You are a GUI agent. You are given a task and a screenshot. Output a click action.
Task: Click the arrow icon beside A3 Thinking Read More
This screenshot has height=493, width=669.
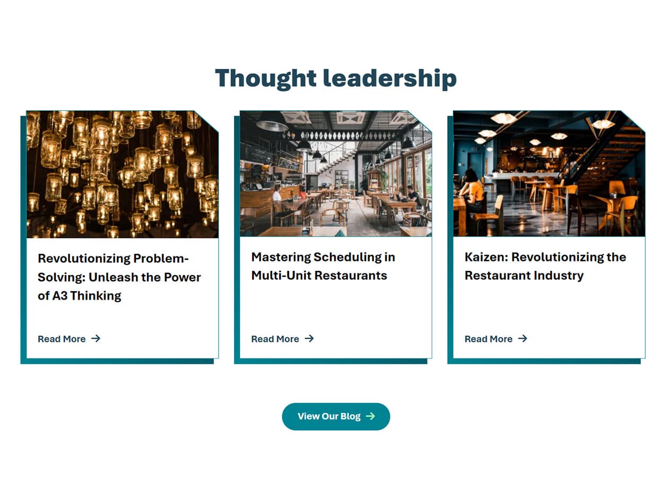click(x=96, y=339)
